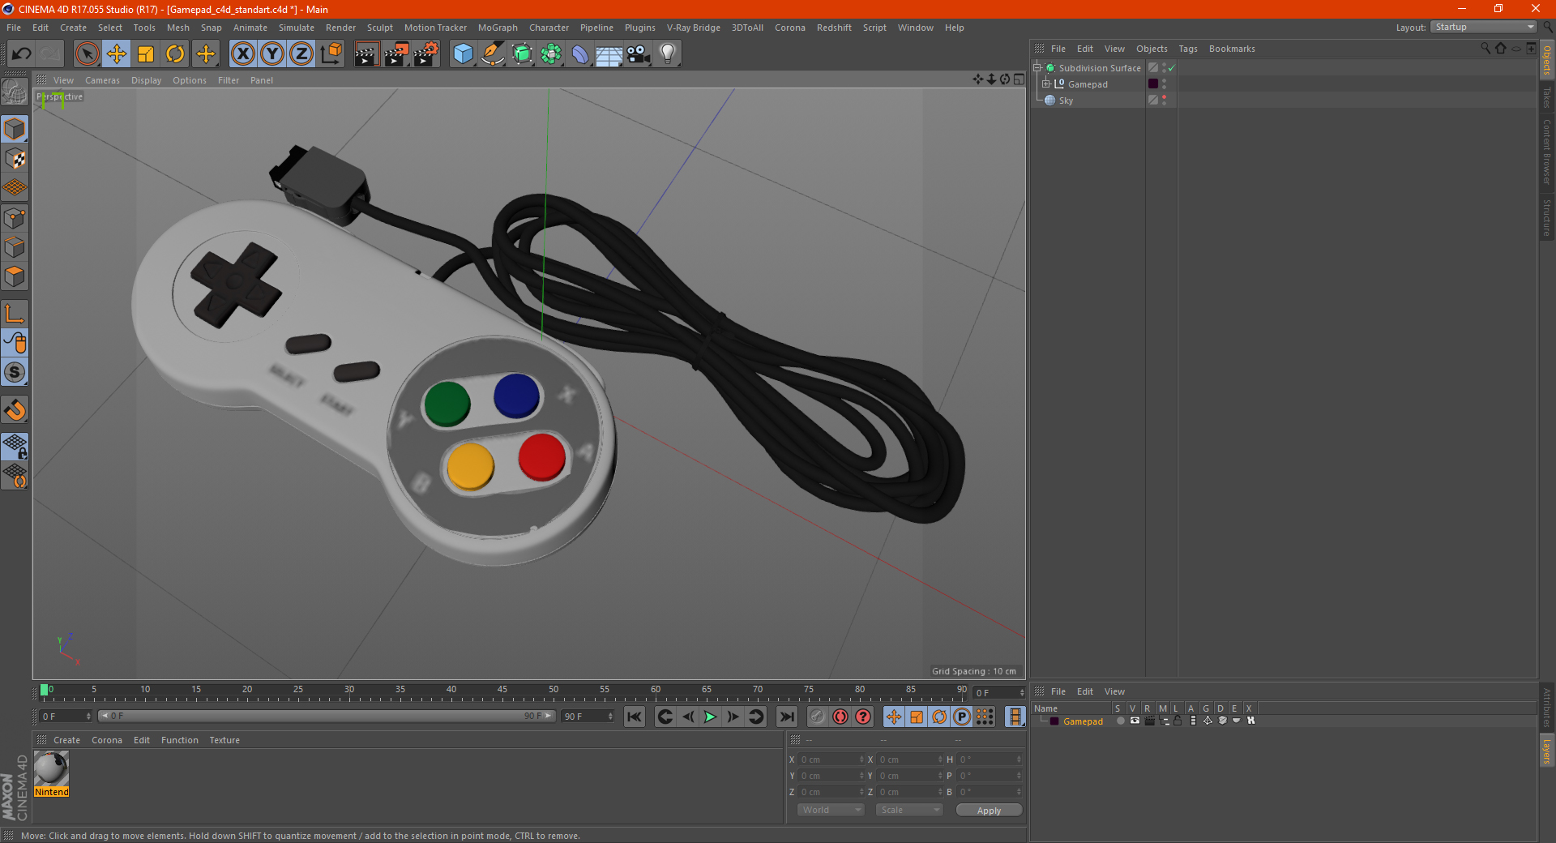The image size is (1556, 843).
Task: Open the spline Pen tool
Action: (493, 54)
